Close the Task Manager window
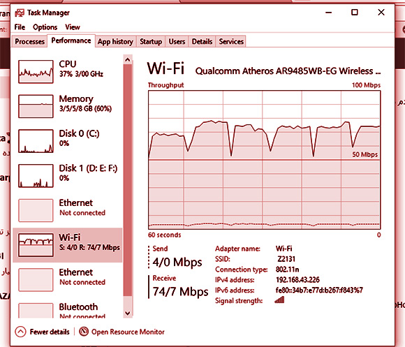405x347 pixels. coord(381,13)
